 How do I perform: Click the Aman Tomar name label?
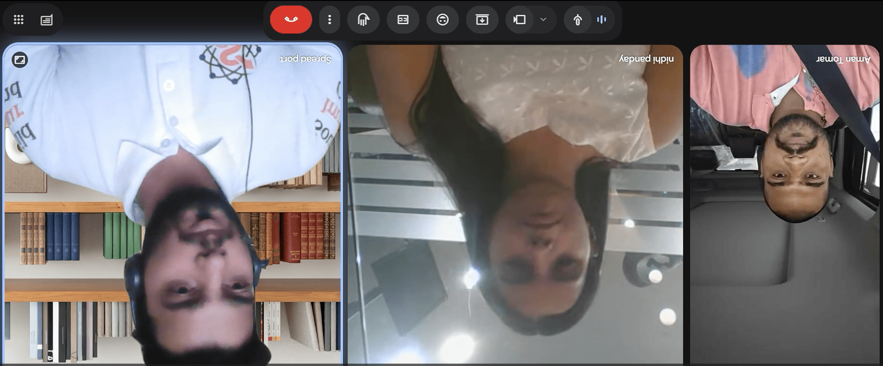point(843,59)
